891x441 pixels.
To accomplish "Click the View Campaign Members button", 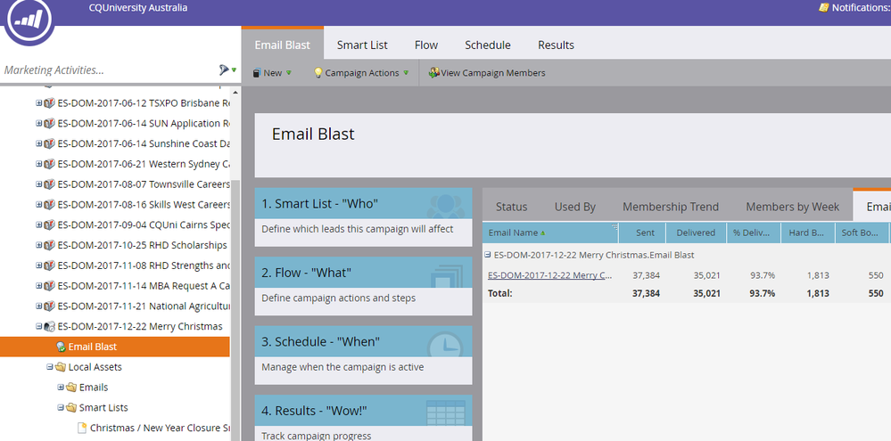I will click(x=487, y=73).
